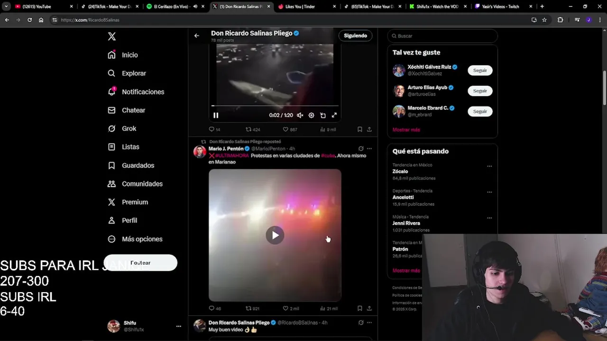
Task: Open video settings gear in player
Action: tap(311, 115)
